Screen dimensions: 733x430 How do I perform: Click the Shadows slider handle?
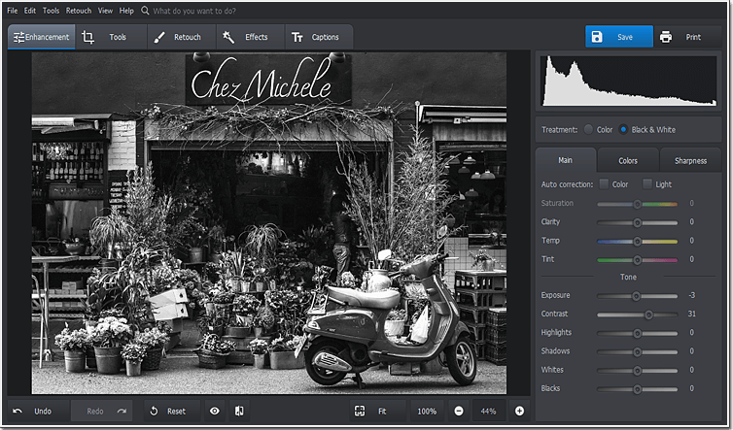[x=637, y=352]
